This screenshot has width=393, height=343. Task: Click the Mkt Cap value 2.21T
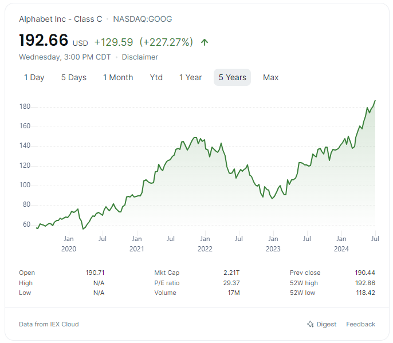click(231, 273)
